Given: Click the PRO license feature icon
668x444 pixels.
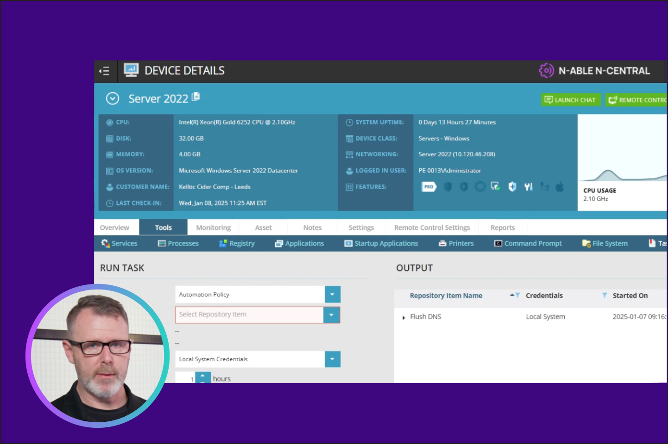Looking at the screenshot, I should coord(429,187).
